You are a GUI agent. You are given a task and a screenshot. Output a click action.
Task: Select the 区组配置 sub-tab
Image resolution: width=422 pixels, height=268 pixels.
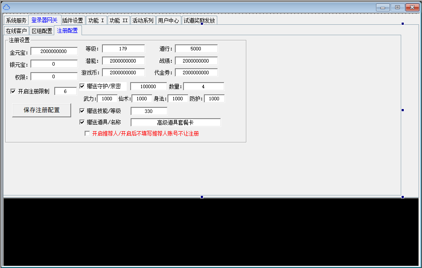(42, 31)
